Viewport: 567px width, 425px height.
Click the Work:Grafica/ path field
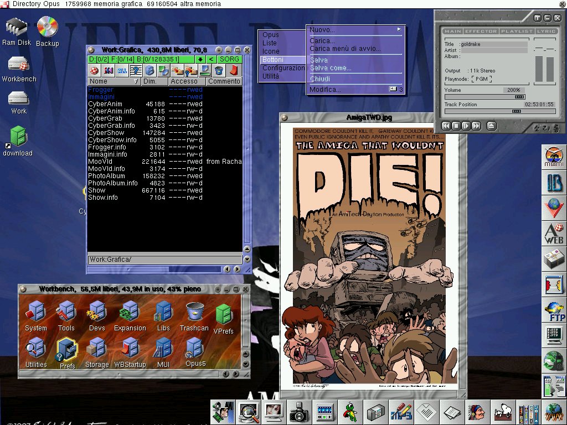164,260
